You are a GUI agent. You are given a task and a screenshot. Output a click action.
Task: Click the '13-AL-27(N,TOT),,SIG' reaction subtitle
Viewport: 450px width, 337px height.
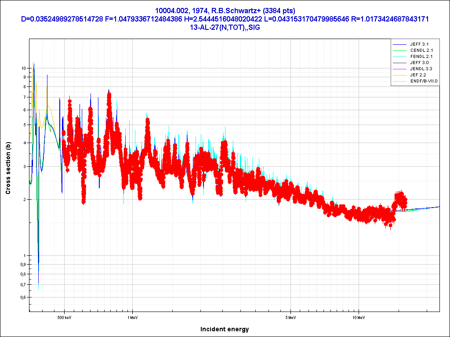click(225, 27)
